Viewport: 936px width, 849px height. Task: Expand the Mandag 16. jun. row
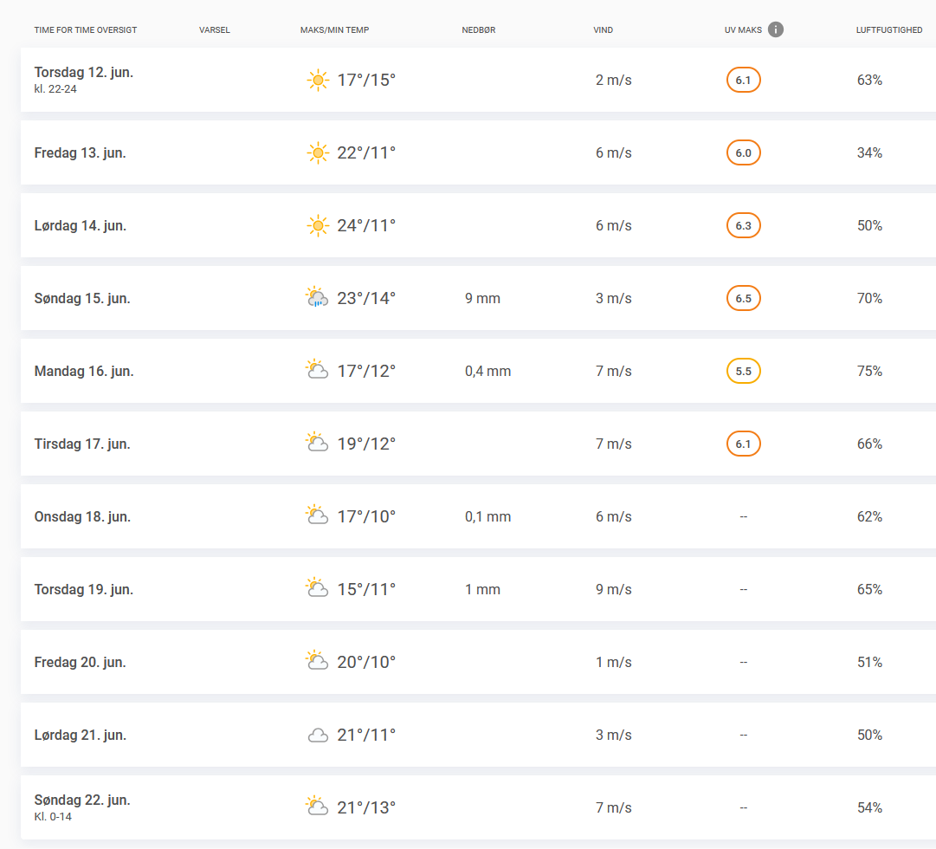click(x=478, y=371)
